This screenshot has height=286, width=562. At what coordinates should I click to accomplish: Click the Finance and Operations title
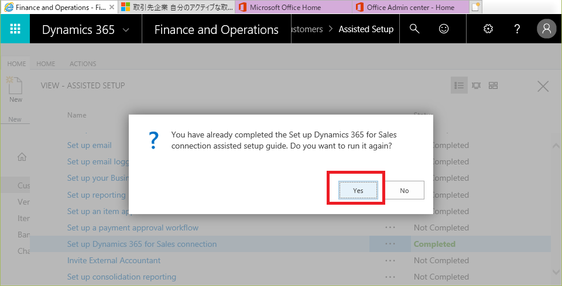216,30
